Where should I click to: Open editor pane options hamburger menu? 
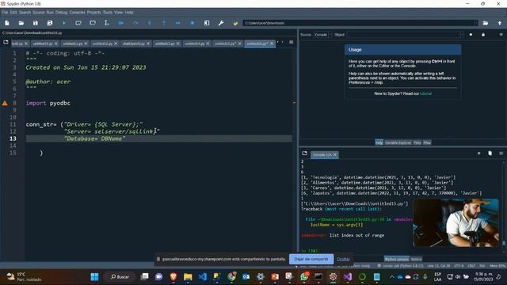tap(292, 42)
